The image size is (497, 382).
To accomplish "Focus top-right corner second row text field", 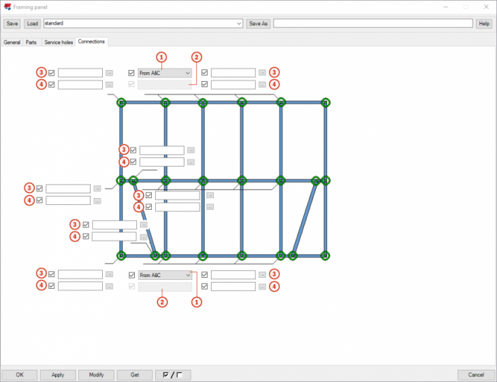I will coord(234,84).
